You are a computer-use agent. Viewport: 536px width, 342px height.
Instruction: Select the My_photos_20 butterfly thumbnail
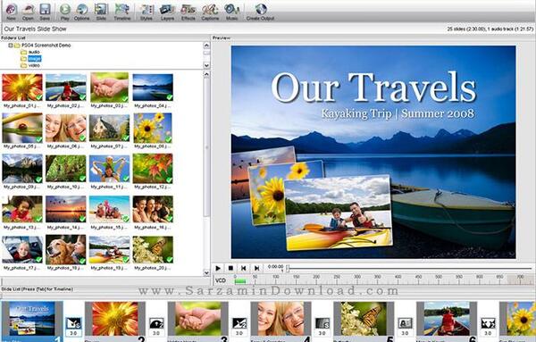click(x=153, y=249)
